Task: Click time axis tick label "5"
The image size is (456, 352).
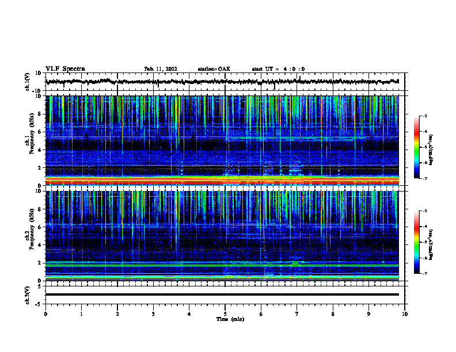Action: [225, 314]
